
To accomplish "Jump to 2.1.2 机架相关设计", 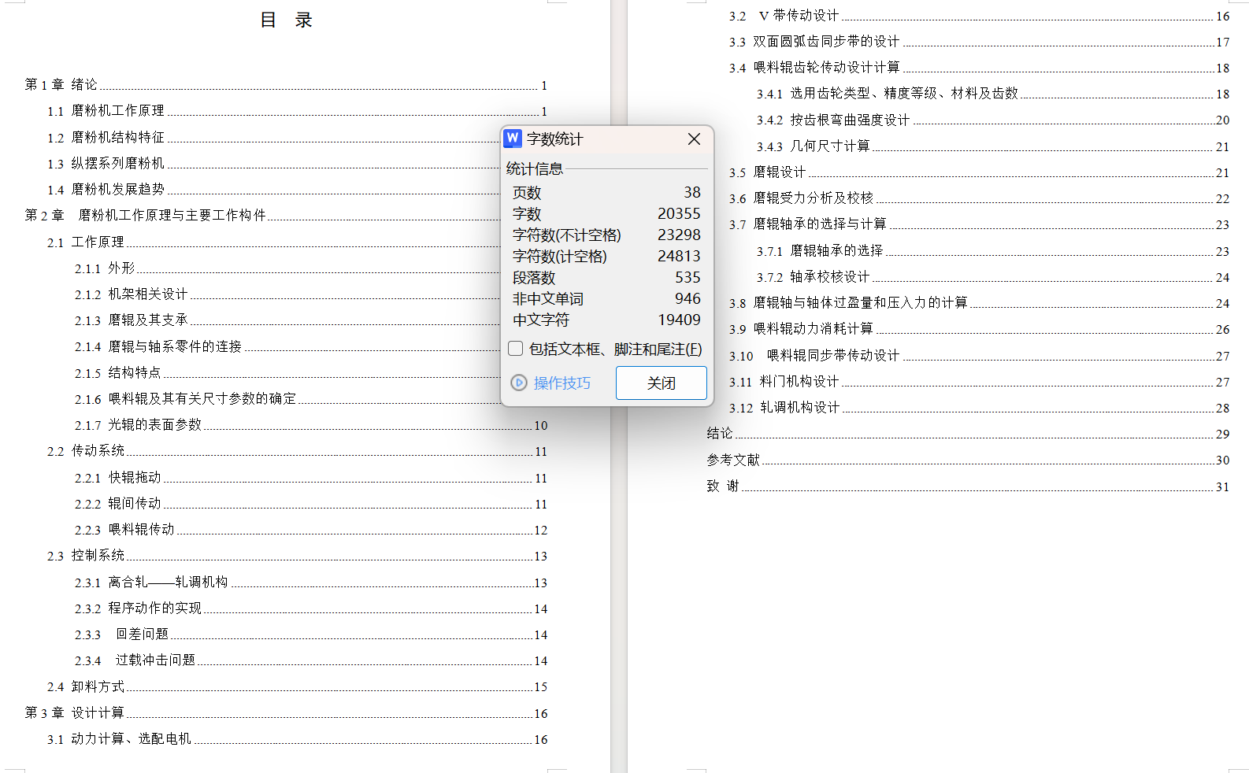I will pyautogui.click(x=287, y=294).
